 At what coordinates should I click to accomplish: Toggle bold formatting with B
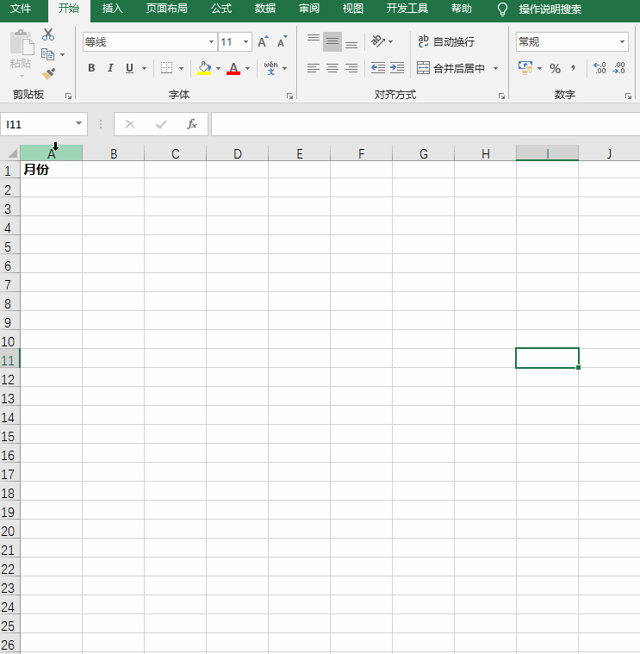point(91,68)
